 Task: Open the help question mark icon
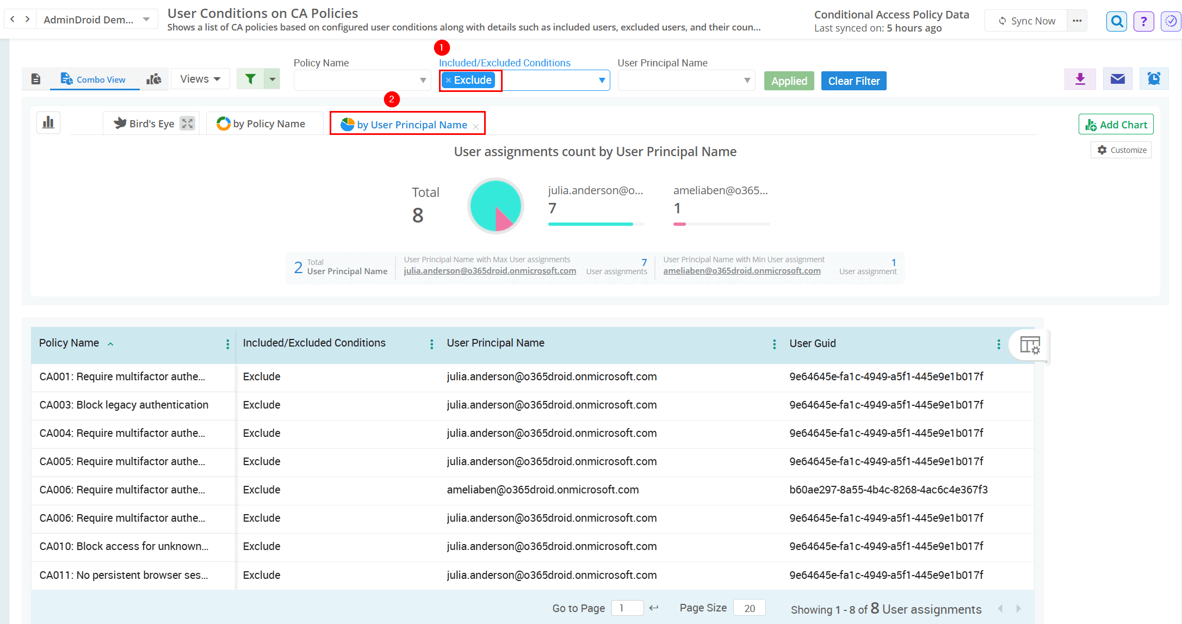pyautogui.click(x=1143, y=21)
